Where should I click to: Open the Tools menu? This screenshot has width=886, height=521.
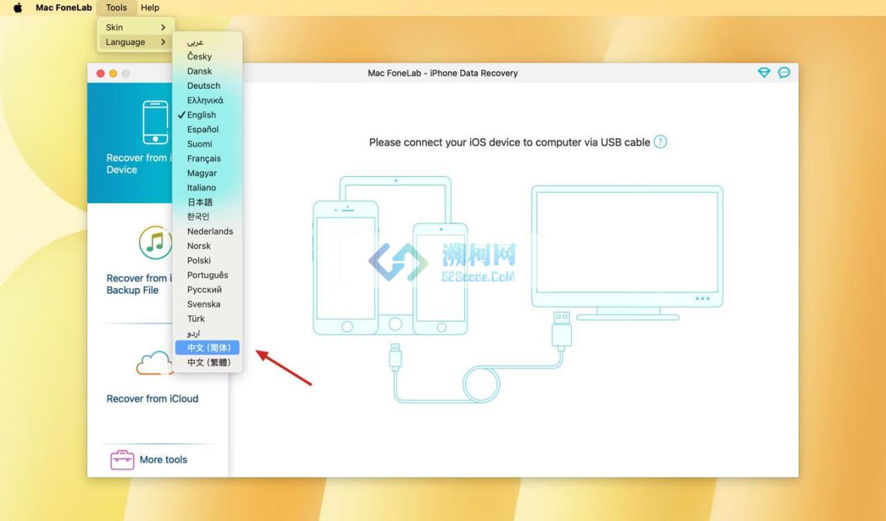point(116,8)
